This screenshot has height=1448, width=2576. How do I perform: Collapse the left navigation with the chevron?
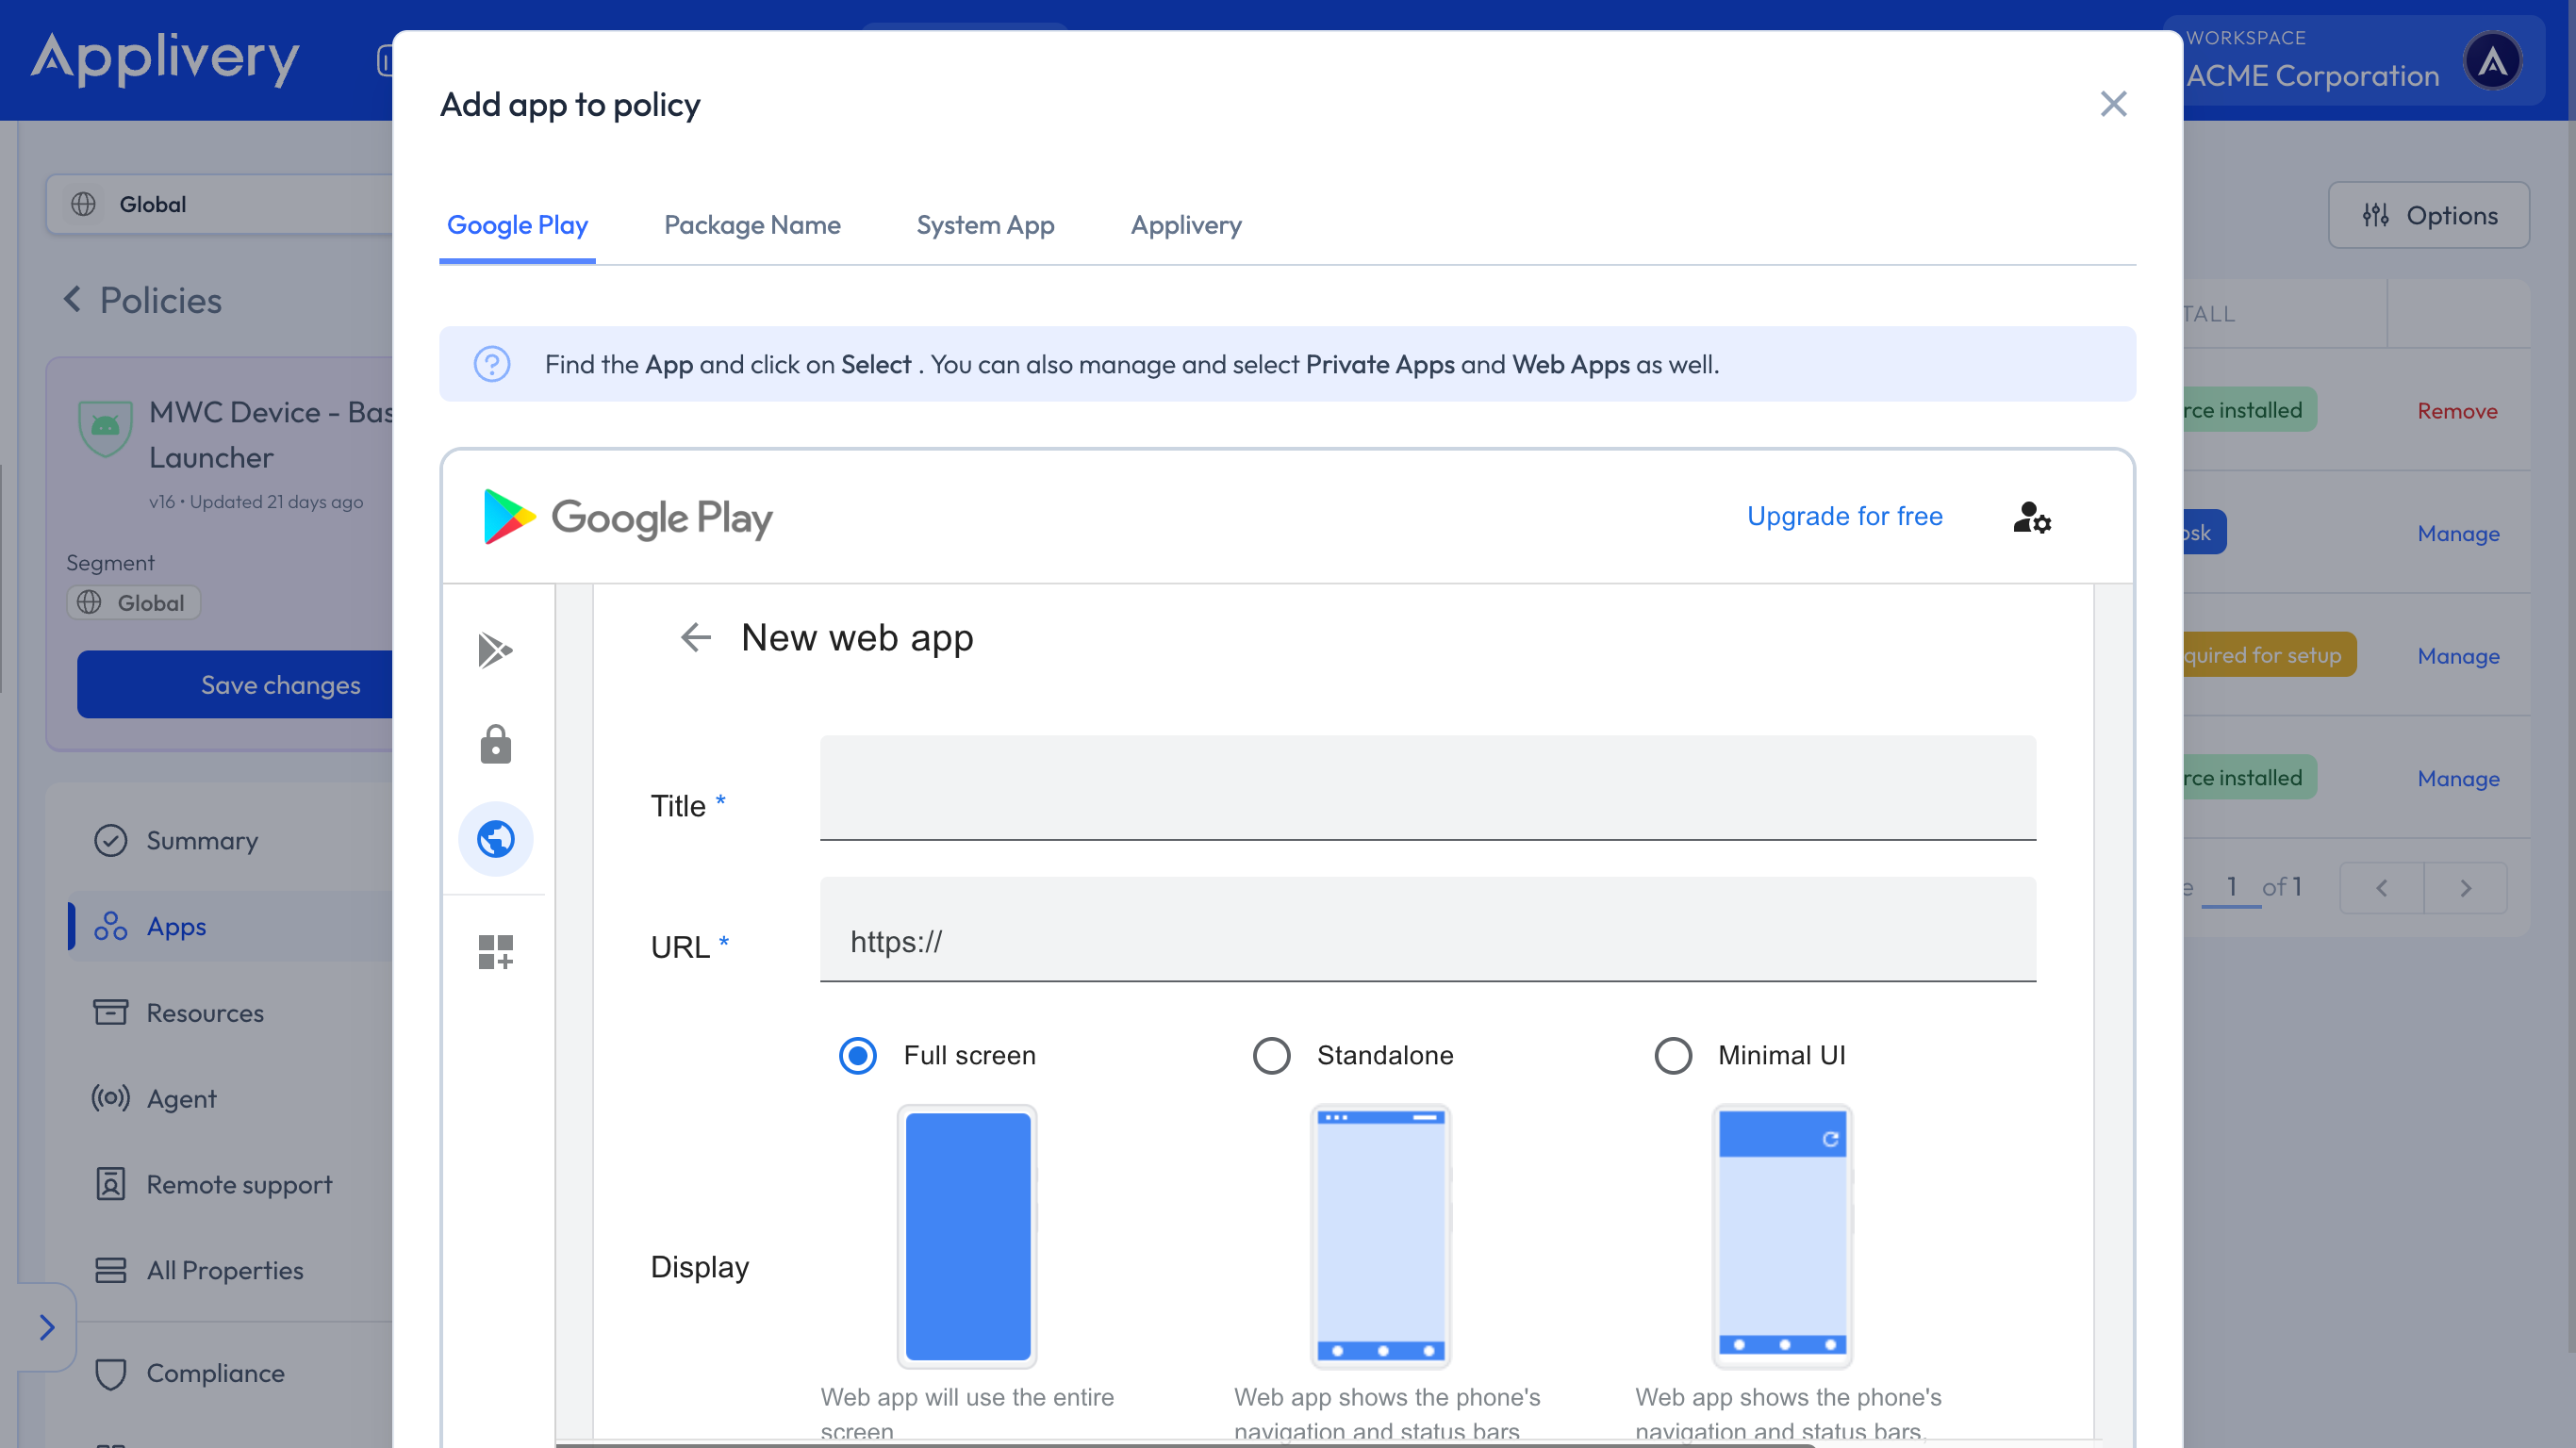click(47, 1327)
